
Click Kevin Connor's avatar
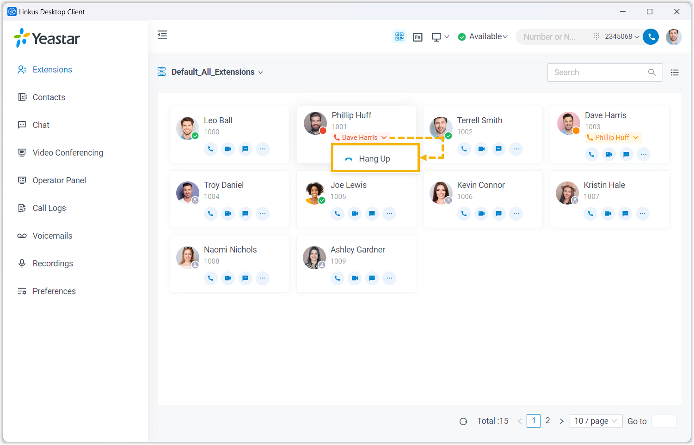441,193
